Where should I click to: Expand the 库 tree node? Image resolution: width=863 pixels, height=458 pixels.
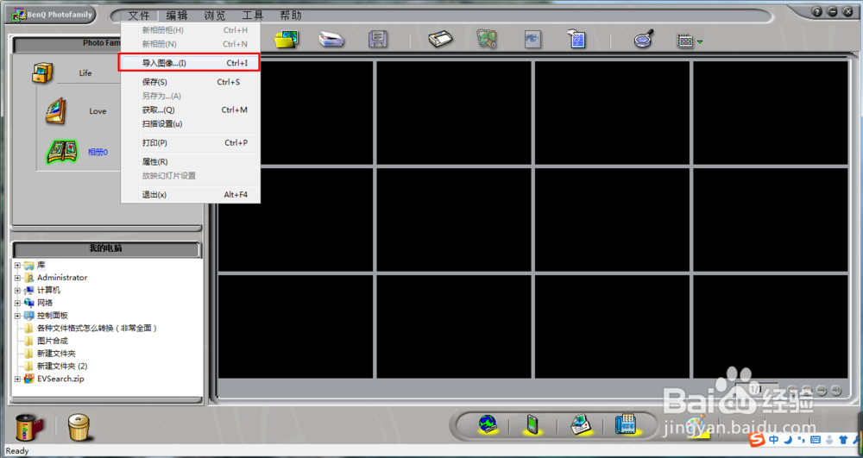pyautogui.click(x=17, y=265)
